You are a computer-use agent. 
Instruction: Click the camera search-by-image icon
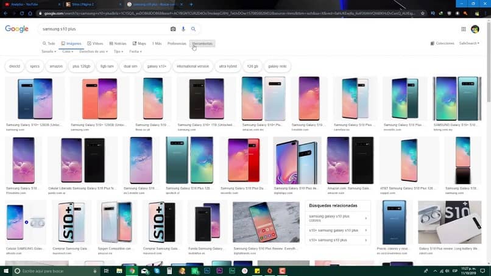(x=173, y=29)
